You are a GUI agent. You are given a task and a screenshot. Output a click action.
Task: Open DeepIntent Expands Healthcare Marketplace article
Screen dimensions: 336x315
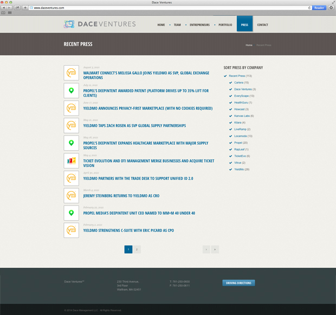[x=146, y=145]
